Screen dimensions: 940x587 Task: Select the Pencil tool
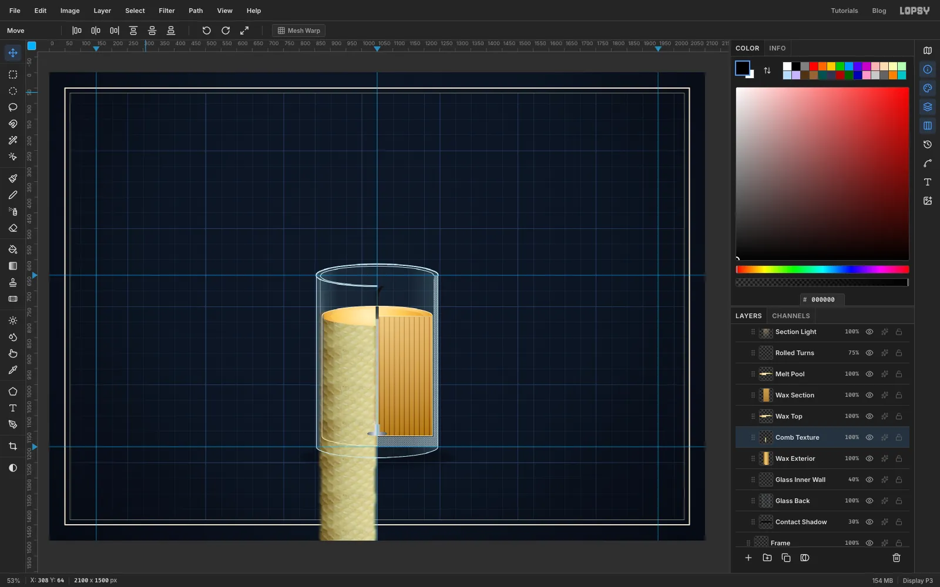click(x=13, y=195)
